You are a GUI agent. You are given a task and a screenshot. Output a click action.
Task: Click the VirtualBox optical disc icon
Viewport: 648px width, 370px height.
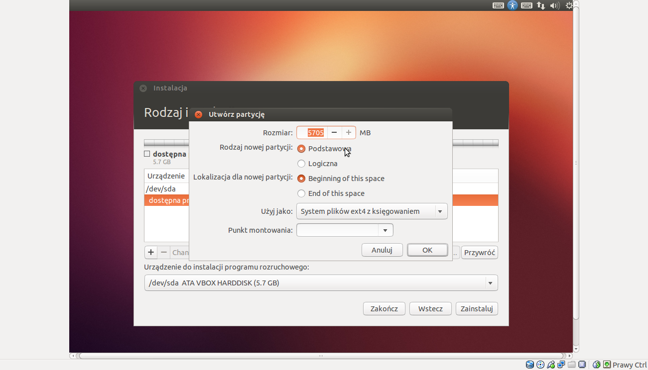pyautogui.click(x=540, y=365)
